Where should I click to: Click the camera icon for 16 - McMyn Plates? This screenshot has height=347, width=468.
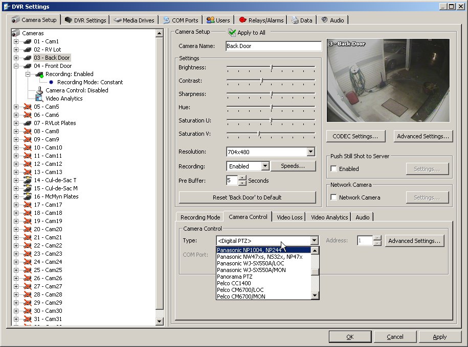tap(27, 196)
